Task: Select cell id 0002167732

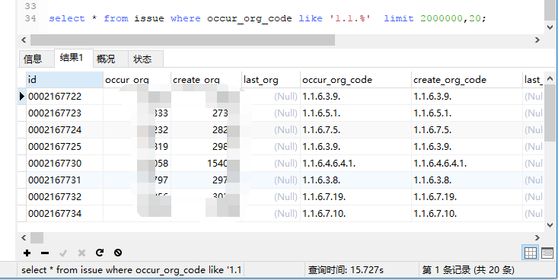Action: 65,197
